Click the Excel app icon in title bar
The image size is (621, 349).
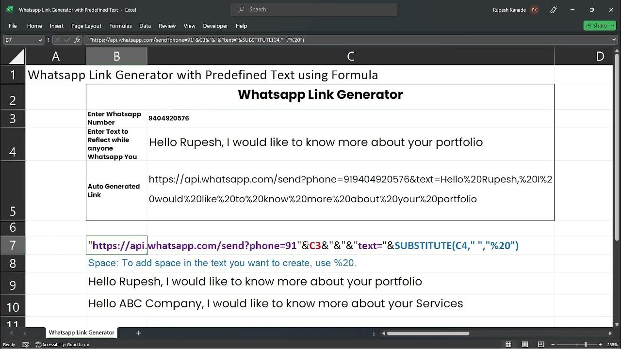pyautogui.click(x=10, y=10)
